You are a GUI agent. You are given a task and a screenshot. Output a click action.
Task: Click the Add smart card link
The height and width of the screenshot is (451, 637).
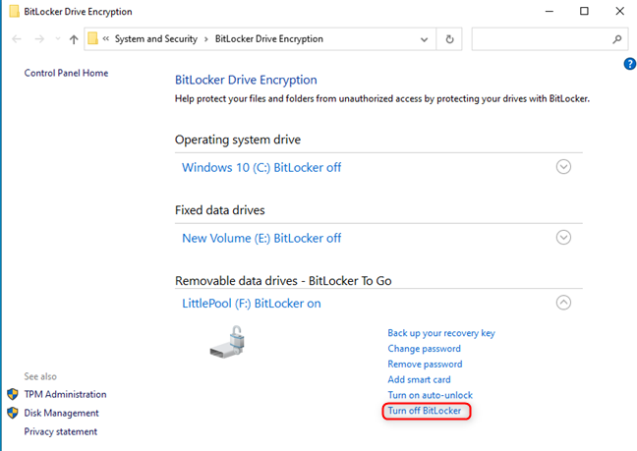(419, 379)
